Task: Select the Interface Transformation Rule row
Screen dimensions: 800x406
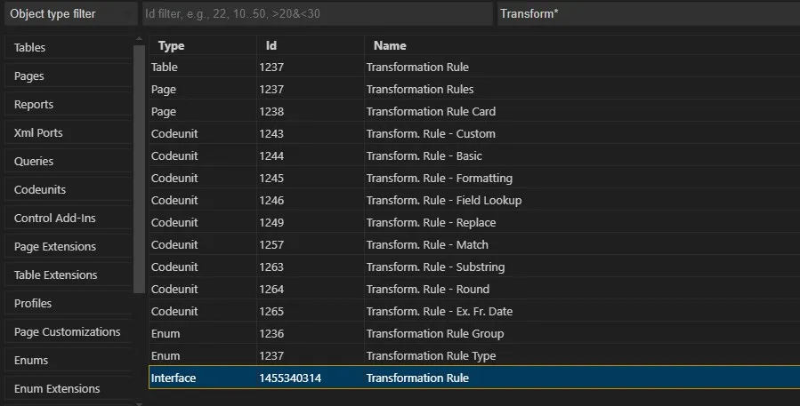Action: [474, 378]
